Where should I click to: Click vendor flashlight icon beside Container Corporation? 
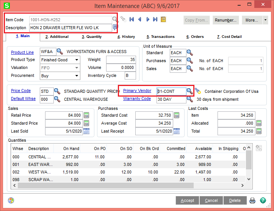coord(198,91)
